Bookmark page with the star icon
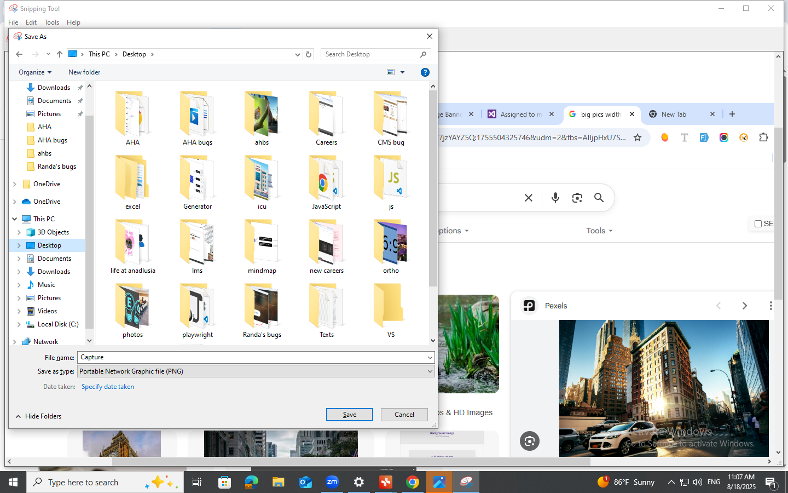The width and height of the screenshot is (788, 493). [x=638, y=137]
